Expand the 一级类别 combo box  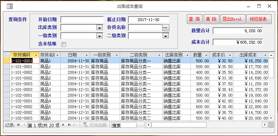tap(99, 36)
